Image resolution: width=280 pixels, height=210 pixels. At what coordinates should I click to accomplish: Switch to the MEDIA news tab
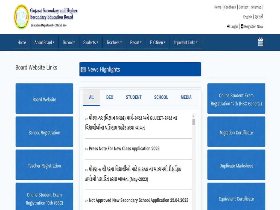(x=186, y=97)
